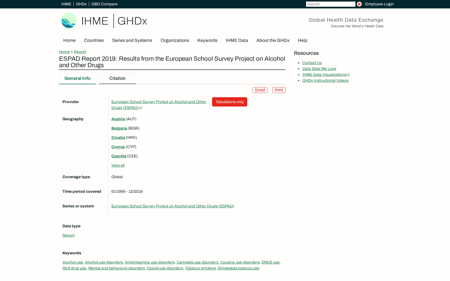Focus the Search input field
The height and width of the screenshot is (281, 450).
[x=331, y=4]
